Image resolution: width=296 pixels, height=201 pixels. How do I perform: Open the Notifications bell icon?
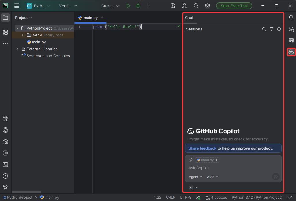pyautogui.click(x=291, y=18)
